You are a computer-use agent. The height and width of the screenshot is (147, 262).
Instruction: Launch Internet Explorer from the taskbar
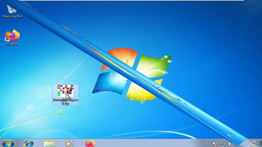pyautogui.click(x=29, y=144)
